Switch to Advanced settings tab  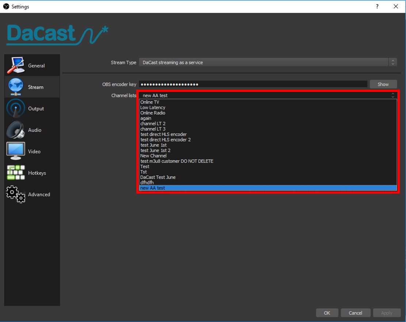32,194
